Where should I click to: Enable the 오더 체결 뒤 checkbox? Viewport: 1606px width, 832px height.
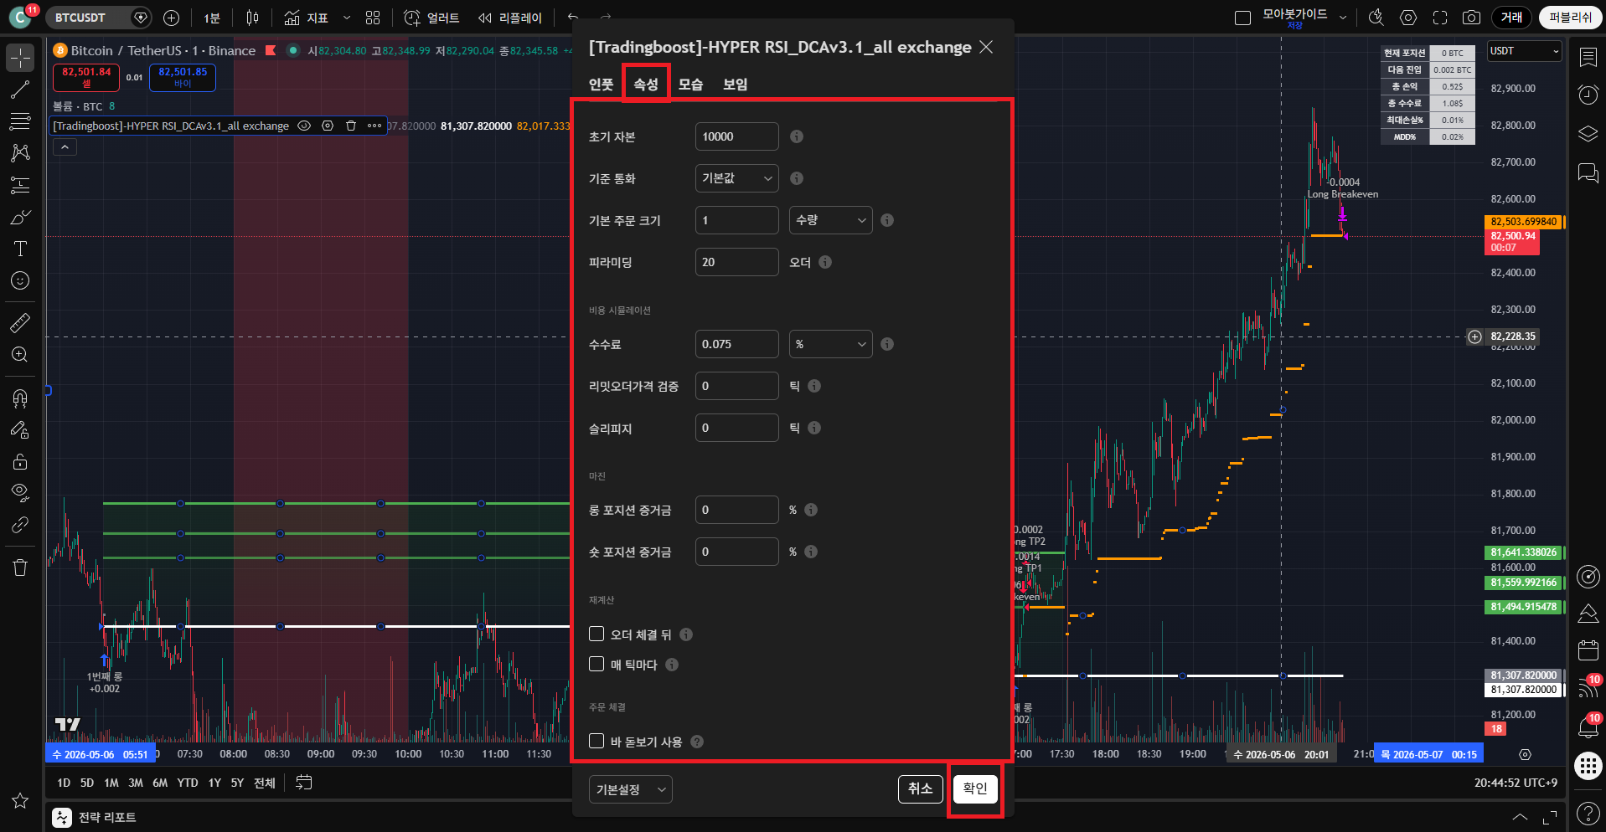[x=596, y=634]
